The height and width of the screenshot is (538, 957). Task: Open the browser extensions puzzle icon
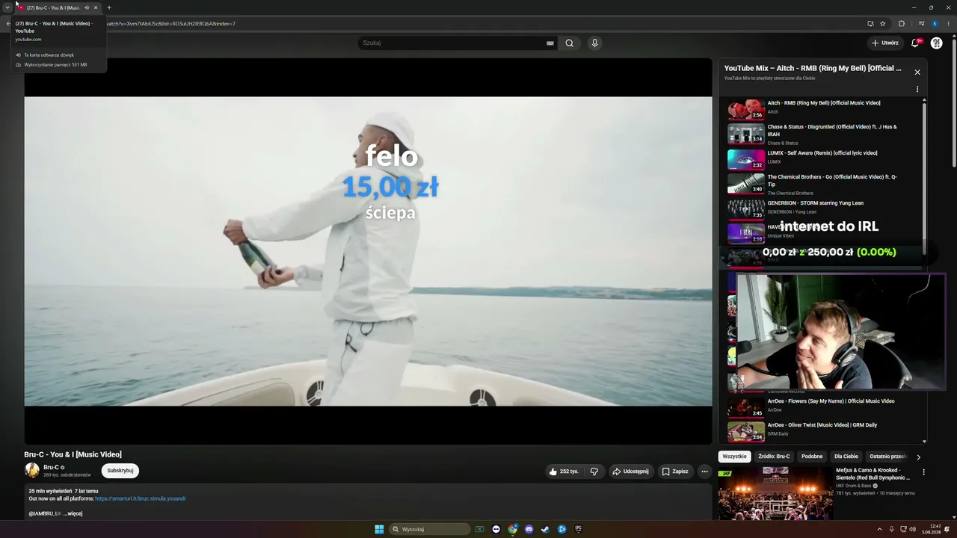point(902,24)
